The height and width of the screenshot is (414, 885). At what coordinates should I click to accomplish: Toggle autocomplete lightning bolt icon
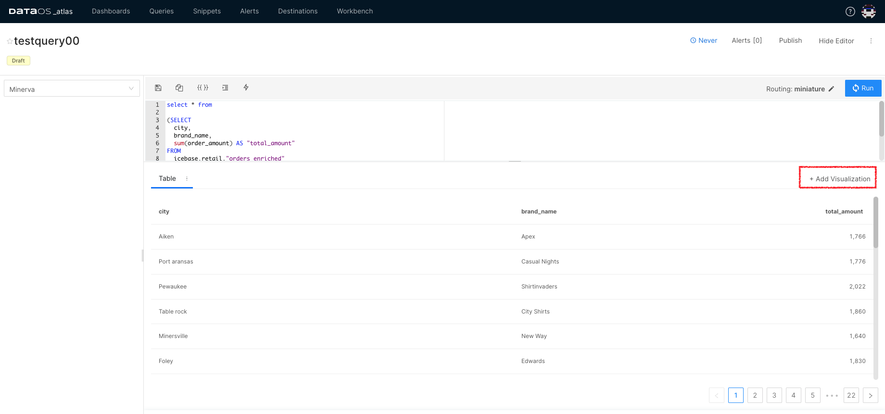(246, 88)
